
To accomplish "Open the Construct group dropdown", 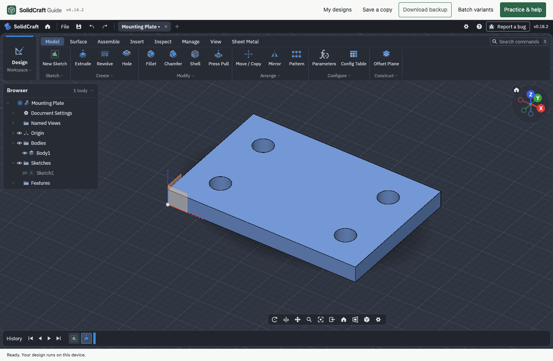I will point(386,76).
